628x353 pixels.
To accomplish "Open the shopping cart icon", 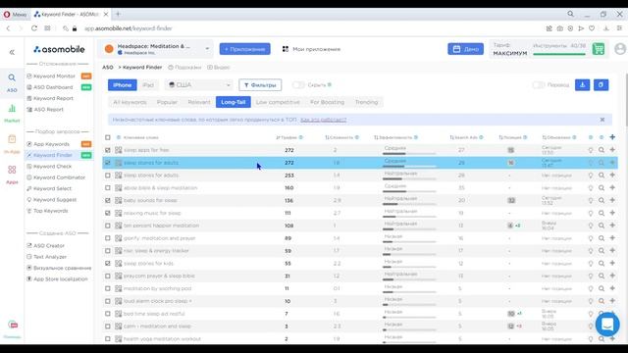I will [599, 49].
